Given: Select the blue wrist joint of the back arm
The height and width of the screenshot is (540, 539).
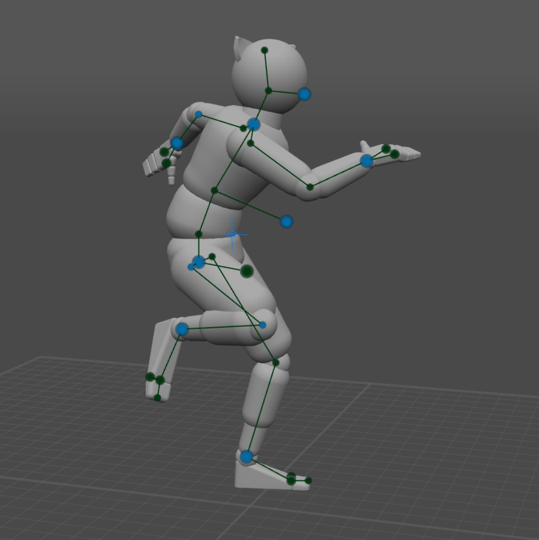Looking at the screenshot, I should click(x=177, y=143).
